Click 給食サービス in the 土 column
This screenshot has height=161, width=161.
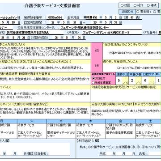click(144, 125)
